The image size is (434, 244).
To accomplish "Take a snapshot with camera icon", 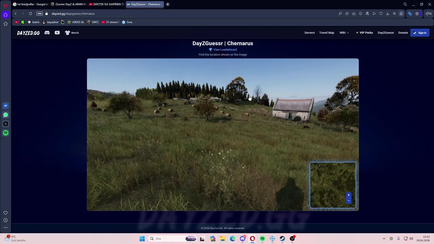I will point(354,14).
